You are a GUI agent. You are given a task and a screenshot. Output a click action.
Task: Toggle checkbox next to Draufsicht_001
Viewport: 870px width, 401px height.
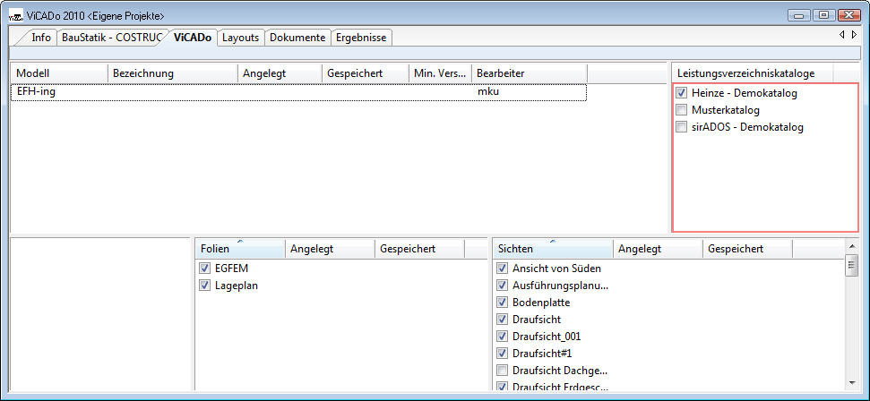[x=502, y=337]
